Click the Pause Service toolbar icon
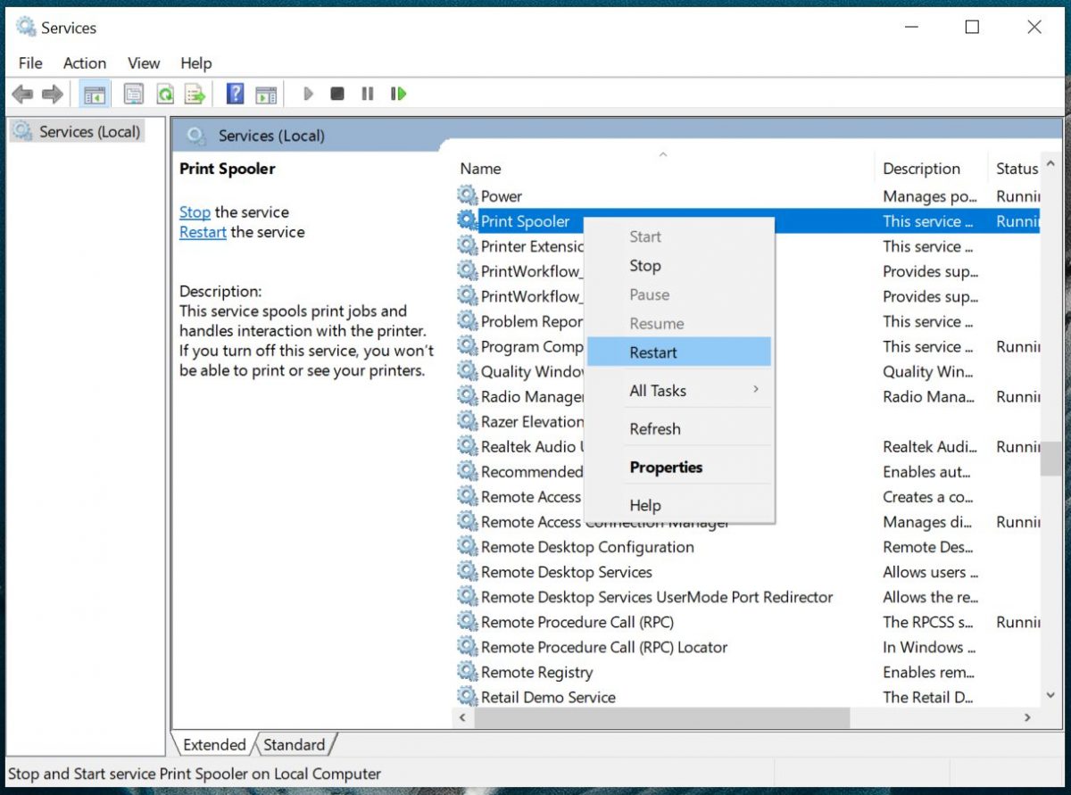 pyautogui.click(x=367, y=94)
